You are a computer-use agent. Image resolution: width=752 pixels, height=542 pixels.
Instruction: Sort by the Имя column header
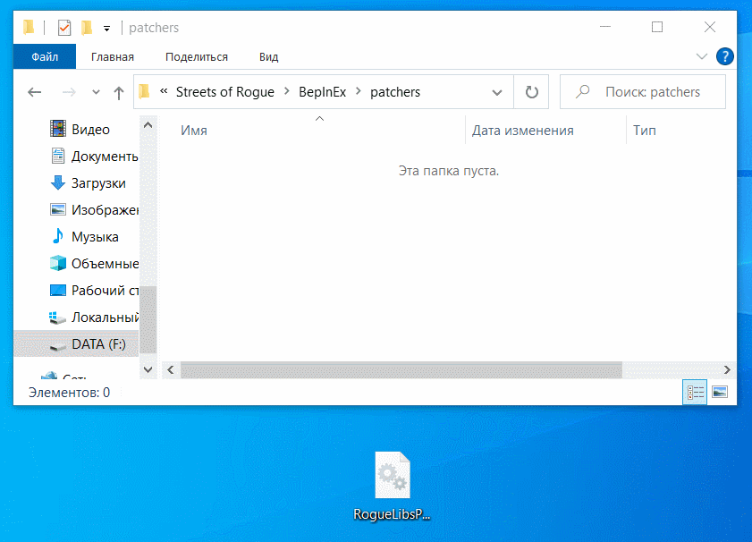pos(194,131)
